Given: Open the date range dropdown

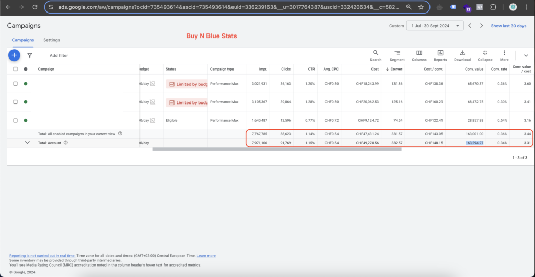Looking at the screenshot, I should click(435, 26).
